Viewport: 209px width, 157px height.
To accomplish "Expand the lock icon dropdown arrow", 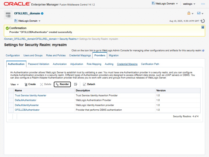I will tap(193, 14).
